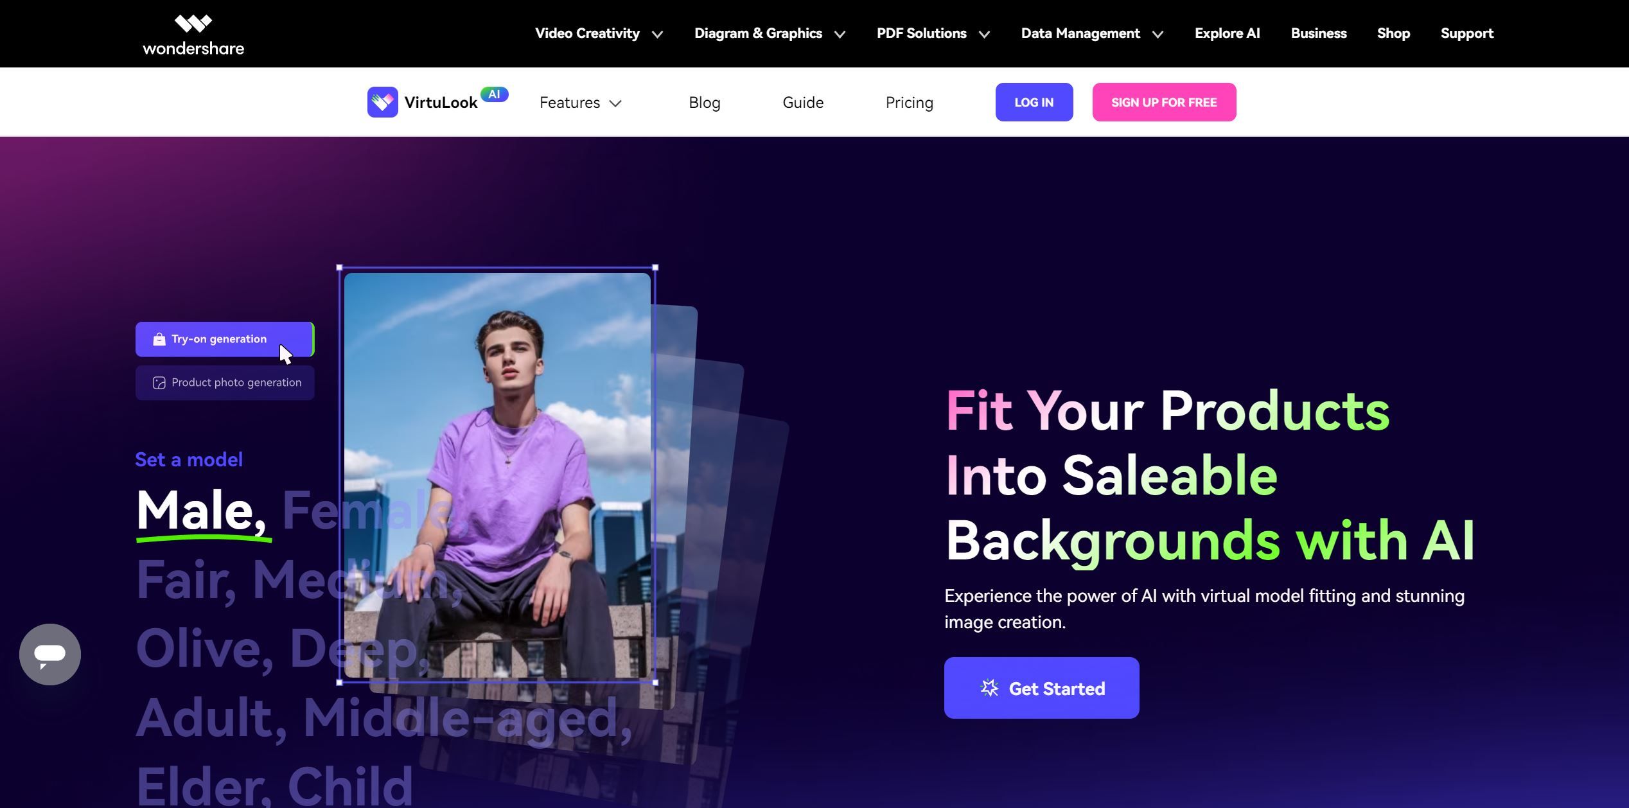Toggle the Male model selection option
This screenshot has height=808, width=1629.
pos(197,510)
